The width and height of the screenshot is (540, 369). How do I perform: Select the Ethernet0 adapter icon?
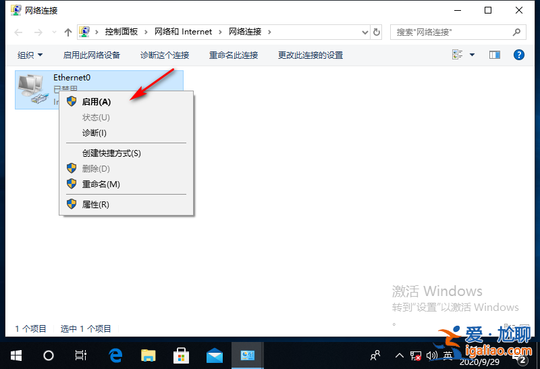coord(33,89)
